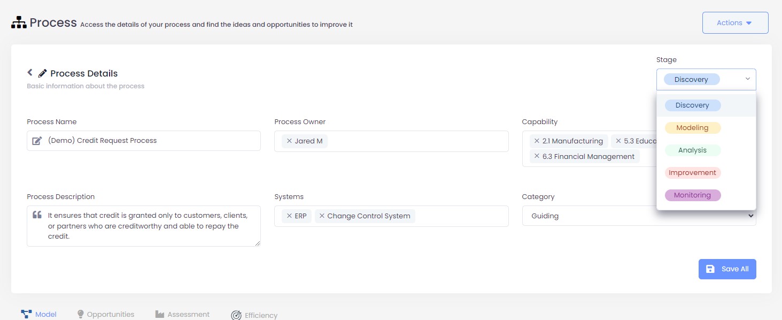Collapse the Stage dropdown chevron

point(747,79)
